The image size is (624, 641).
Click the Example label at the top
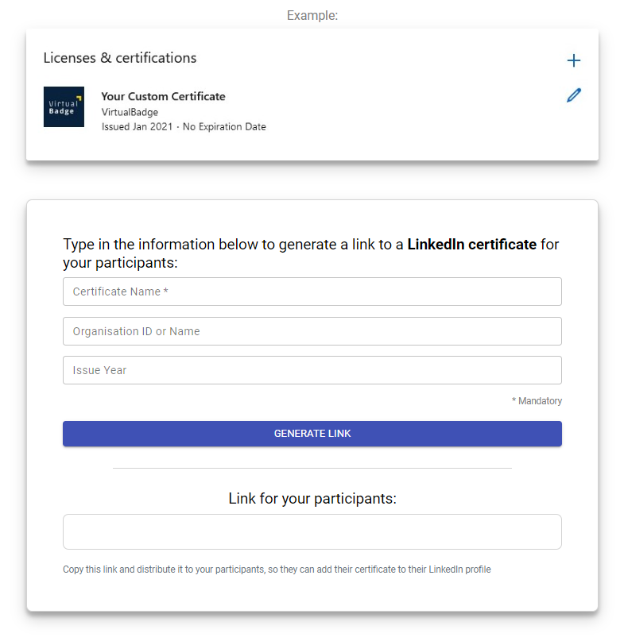312,16
